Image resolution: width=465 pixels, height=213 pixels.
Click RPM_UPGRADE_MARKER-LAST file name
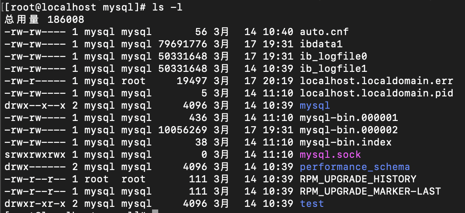pos(371,192)
